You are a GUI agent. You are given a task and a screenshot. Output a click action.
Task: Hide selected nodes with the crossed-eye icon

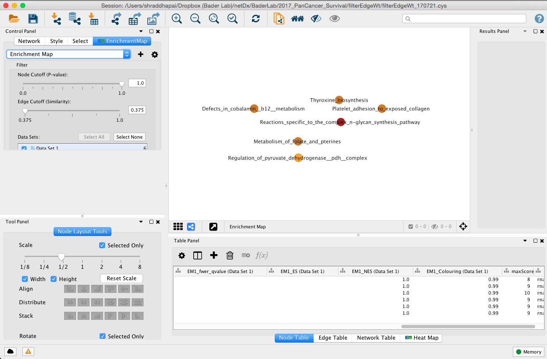(x=316, y=19)
